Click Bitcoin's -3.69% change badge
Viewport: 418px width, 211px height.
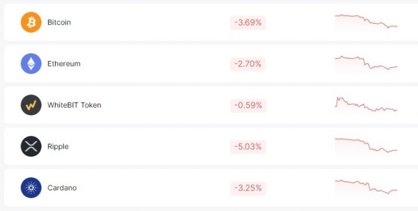click(x=248, y=23)
